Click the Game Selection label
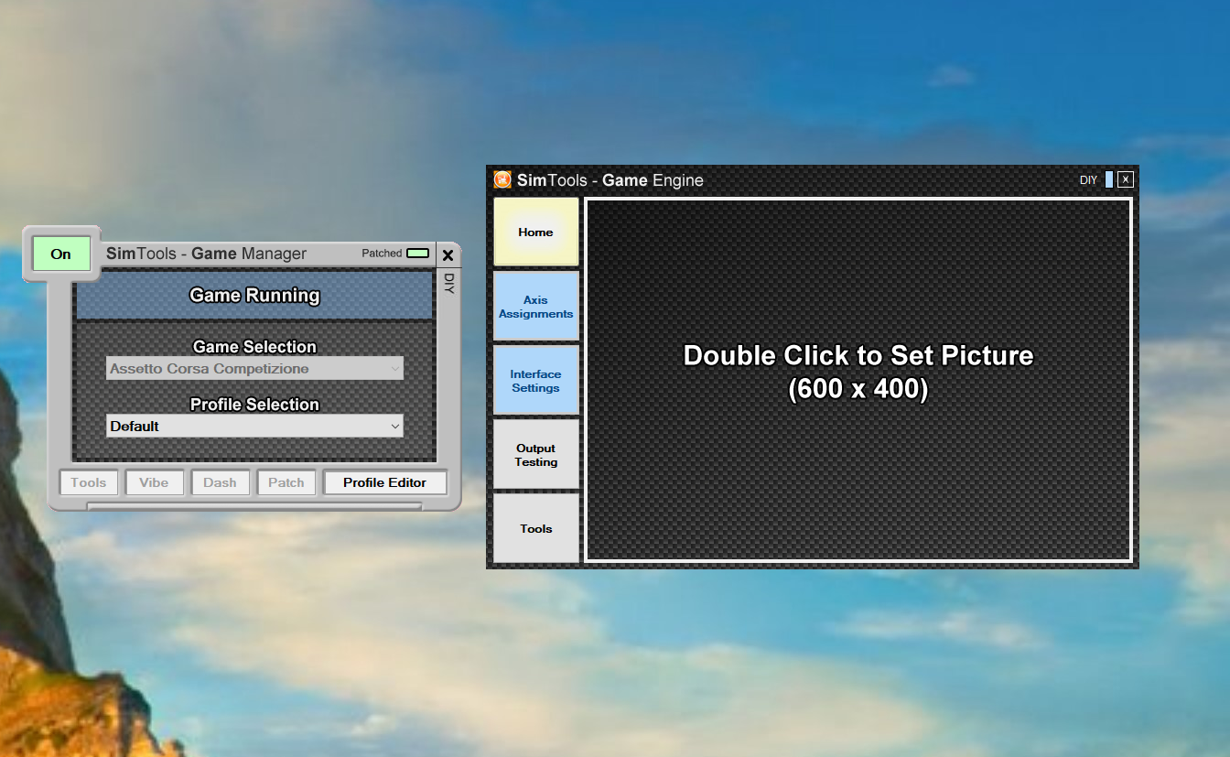This screenshot has height=757, width=1230. [x=254, y=347]
